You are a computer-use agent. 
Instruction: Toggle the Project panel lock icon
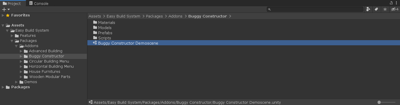pos(391,3)
